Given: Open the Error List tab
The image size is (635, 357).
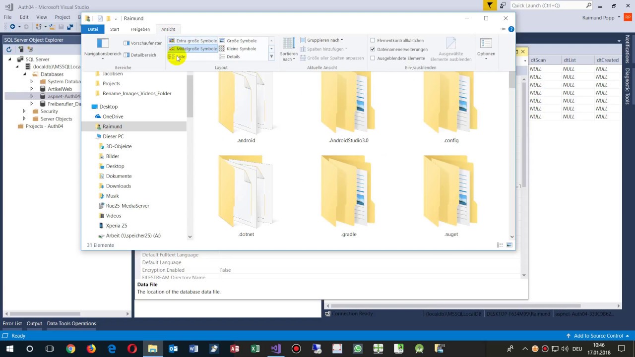Looking at the screenshot, I should (12, 323).
